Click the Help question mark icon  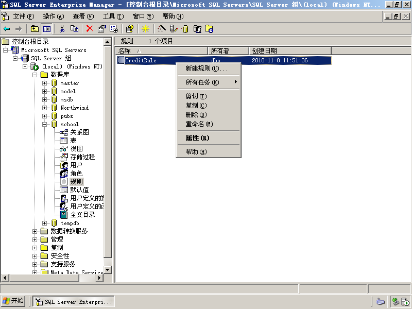130,29
